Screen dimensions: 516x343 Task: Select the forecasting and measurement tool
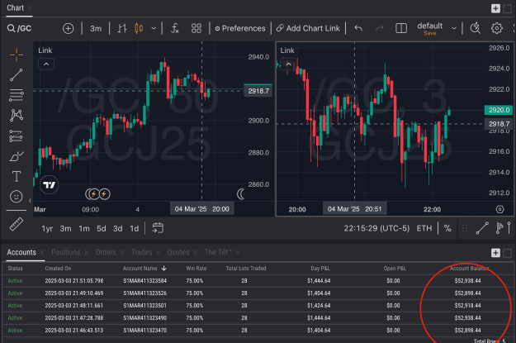point(17,136)
